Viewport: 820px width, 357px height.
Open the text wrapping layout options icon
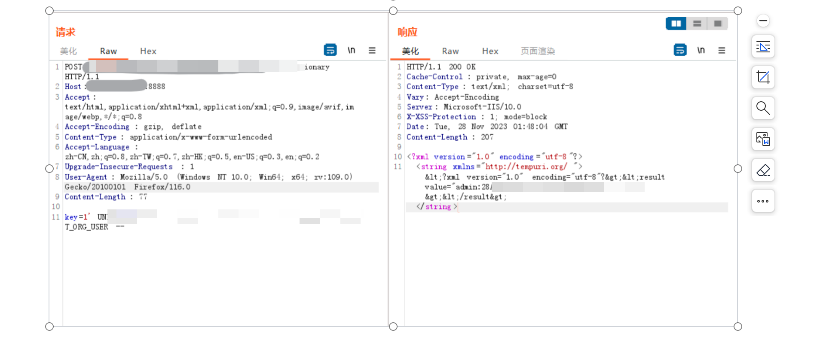(x=763, y=46)
